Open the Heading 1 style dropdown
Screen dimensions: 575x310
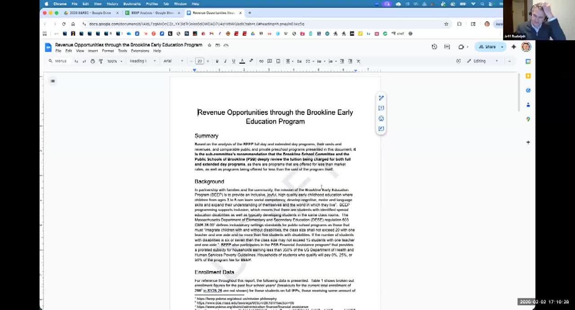[x=143, y=61]
